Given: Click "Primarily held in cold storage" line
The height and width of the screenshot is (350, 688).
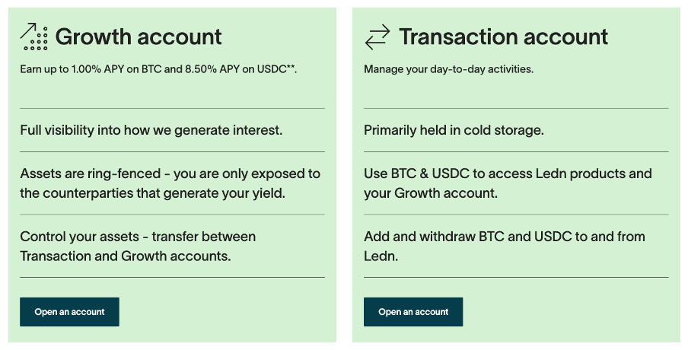Looking at the screenshot, I should (x=454, y=130).
